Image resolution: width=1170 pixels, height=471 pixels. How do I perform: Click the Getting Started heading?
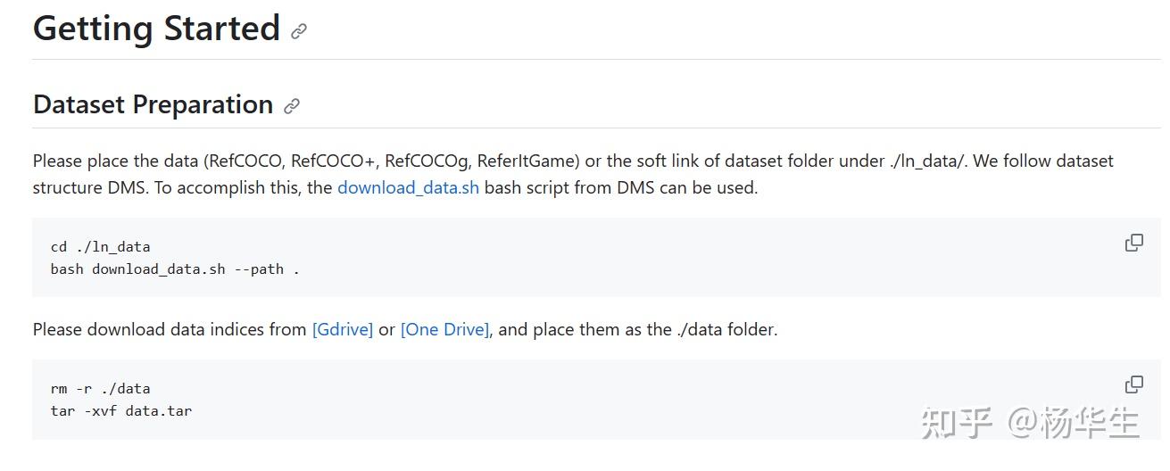point(156,29)
